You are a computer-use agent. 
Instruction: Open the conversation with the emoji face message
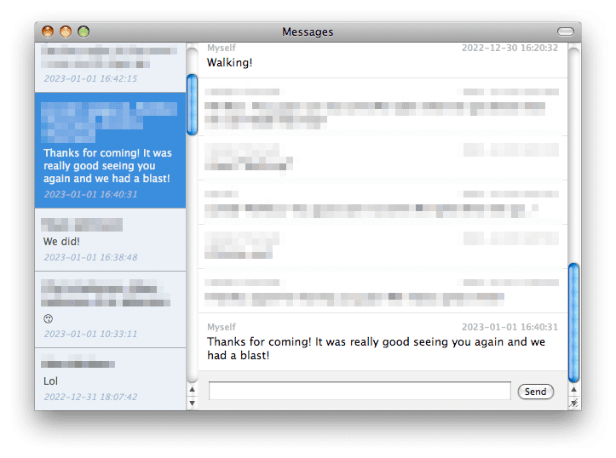(x=111, y=309)
